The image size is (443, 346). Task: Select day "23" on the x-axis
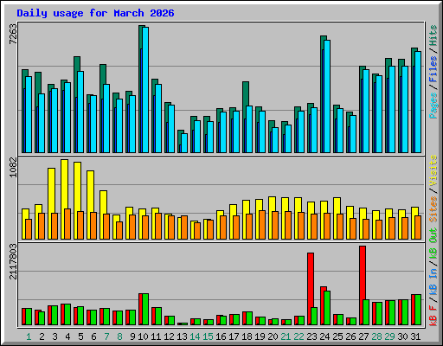coord(311,336)
